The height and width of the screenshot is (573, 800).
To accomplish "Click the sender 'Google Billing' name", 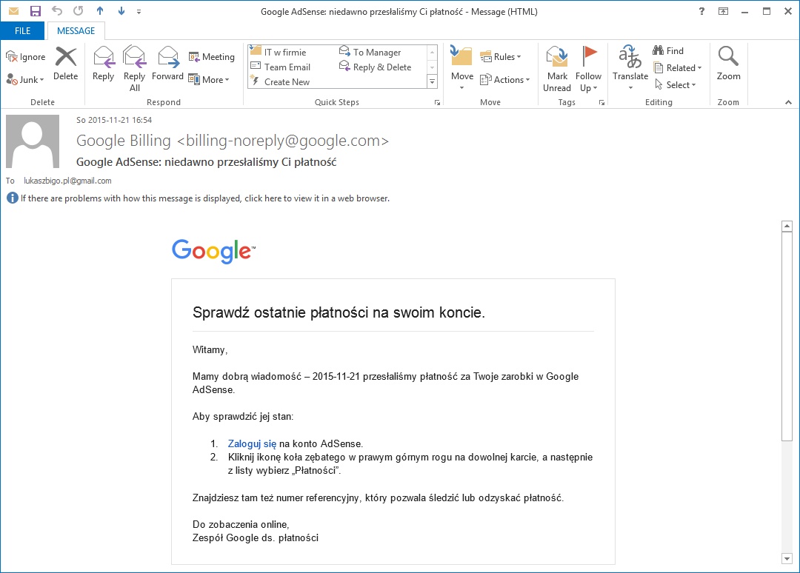I will [124, 140].
